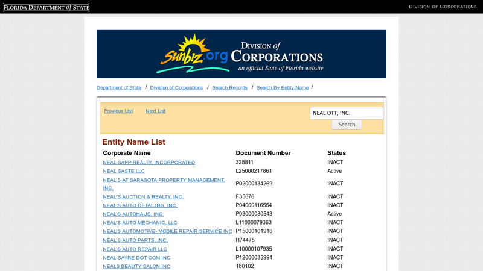Go to Previous List
This screenshot has width=483, height=271.
(x=118, y=111)
